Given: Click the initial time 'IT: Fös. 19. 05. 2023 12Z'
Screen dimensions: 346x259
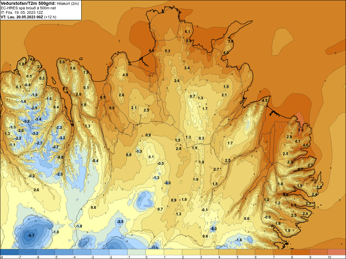Looking at the screenshot, I should tap(22, 12).
